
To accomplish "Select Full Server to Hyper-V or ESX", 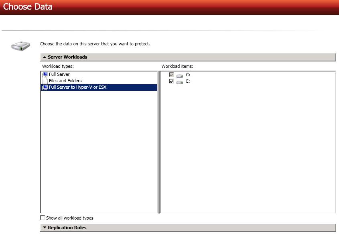I will click(77, 87).
